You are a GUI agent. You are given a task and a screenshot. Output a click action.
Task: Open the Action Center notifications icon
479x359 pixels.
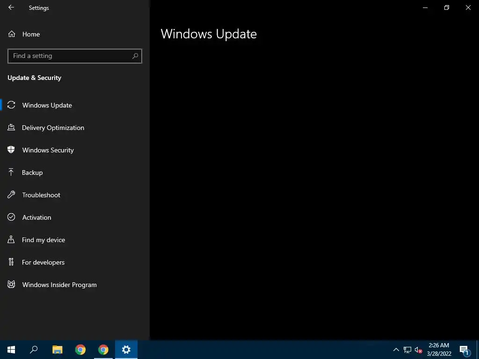point(464,350)
